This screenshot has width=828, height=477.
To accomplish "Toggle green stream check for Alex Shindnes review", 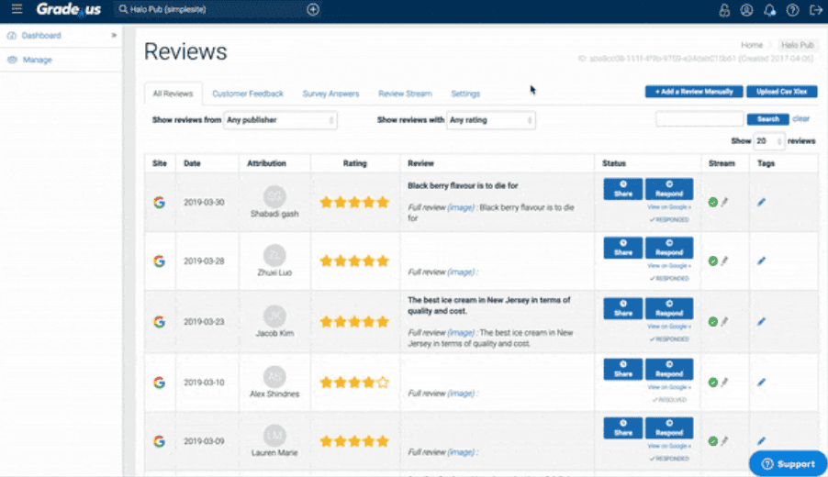I will [713, 382].
